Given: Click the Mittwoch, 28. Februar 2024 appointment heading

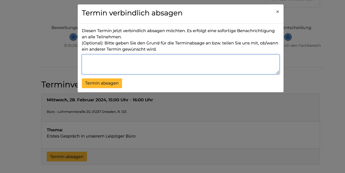Looking at the screenshot, I should (x=100, y=100).
